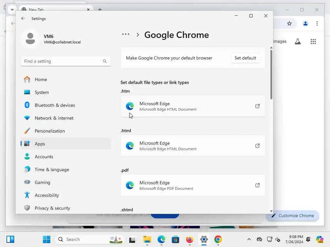Bookmark page with Chrome star icon

pyautogui.click(x=289, y=23)
